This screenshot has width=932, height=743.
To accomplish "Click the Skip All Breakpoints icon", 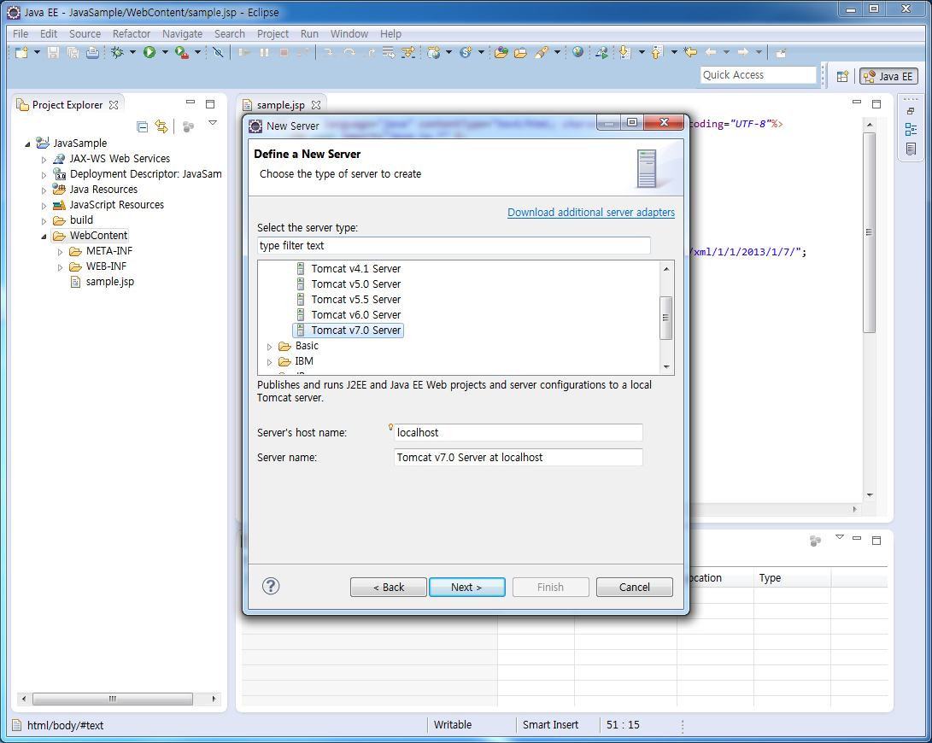I will [216, 52].
